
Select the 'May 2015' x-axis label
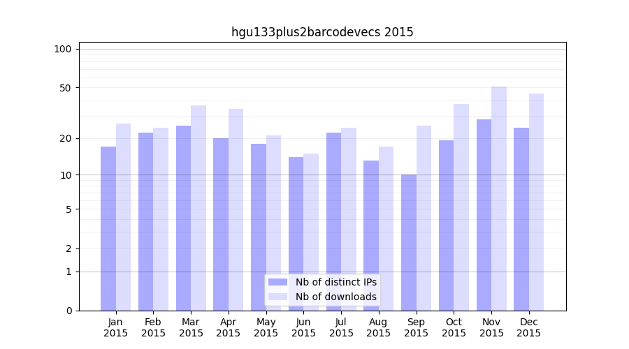(x=266, y=327)
